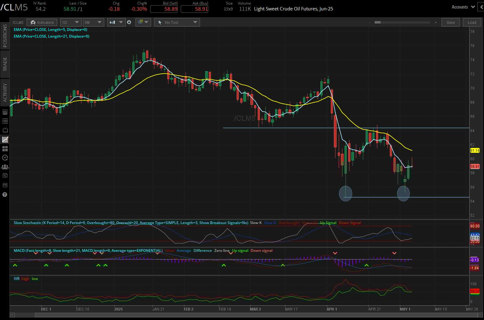Screen dimensions: 484x320
Task: Open the TRADE side tab
Action: pos(5,64)
